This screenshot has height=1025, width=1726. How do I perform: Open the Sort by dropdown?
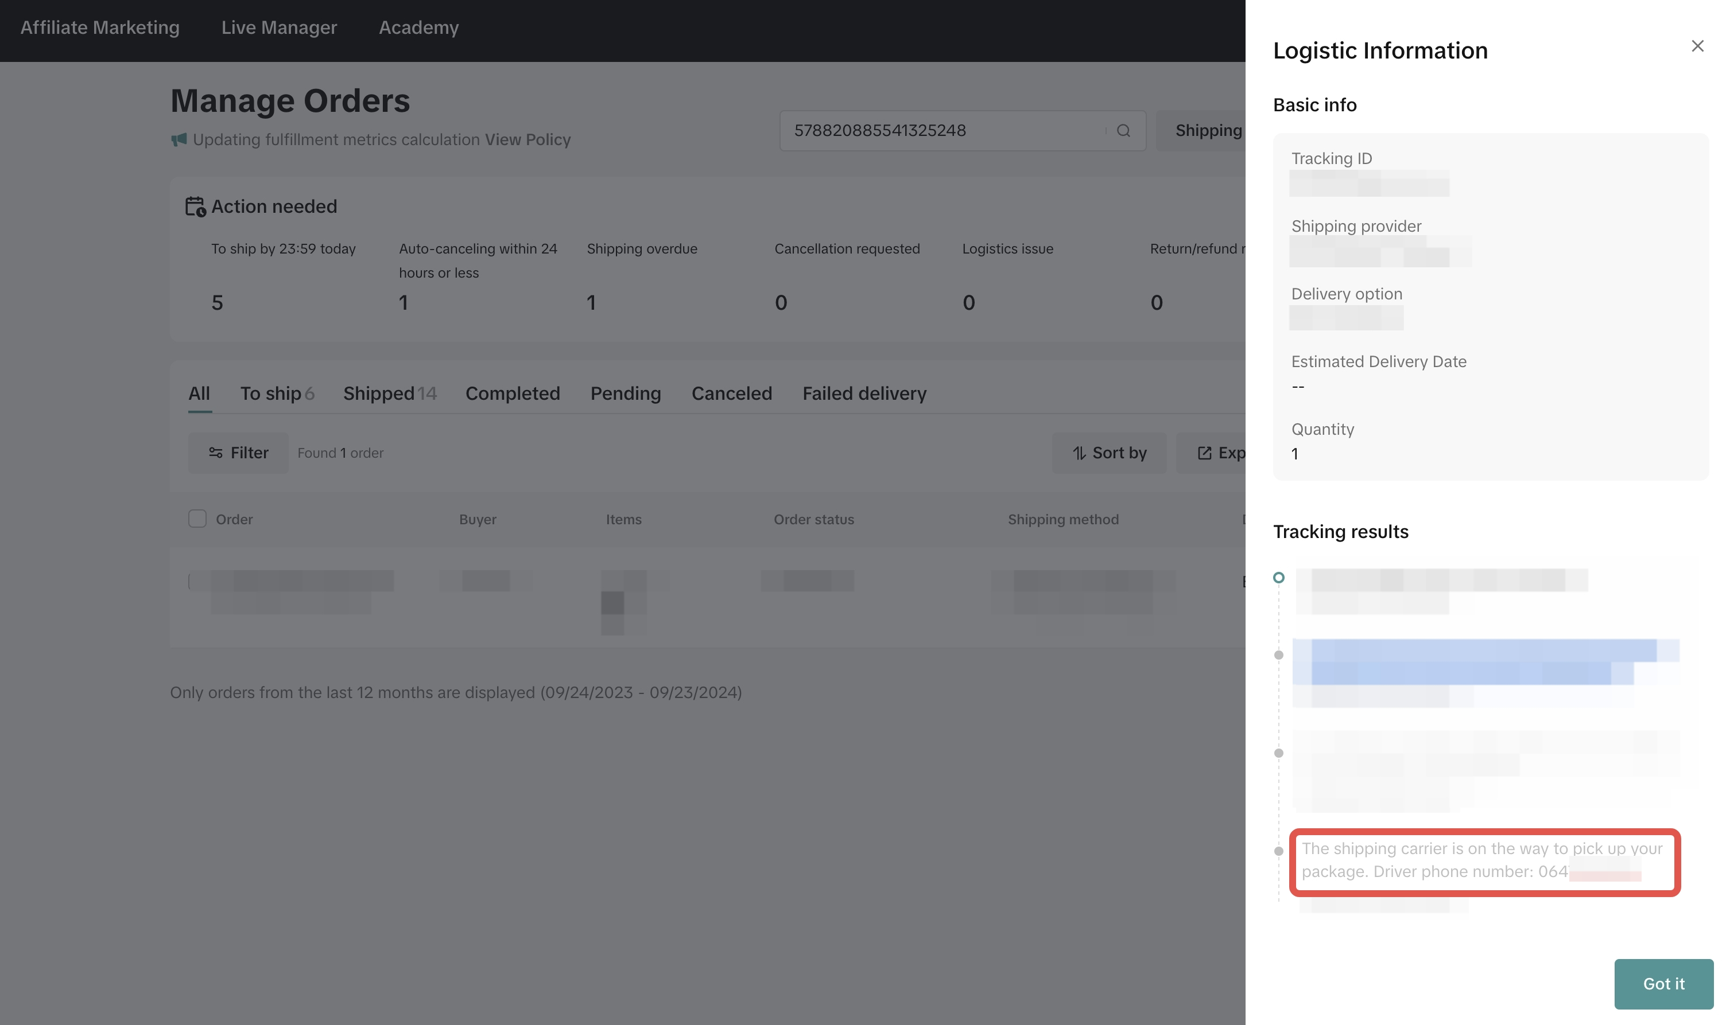1109,453
